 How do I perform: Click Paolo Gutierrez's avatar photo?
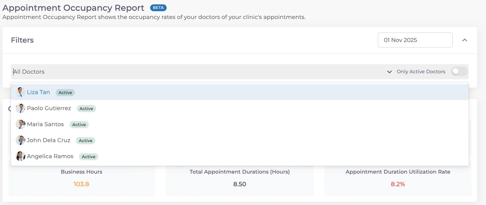tap(20, 108)
